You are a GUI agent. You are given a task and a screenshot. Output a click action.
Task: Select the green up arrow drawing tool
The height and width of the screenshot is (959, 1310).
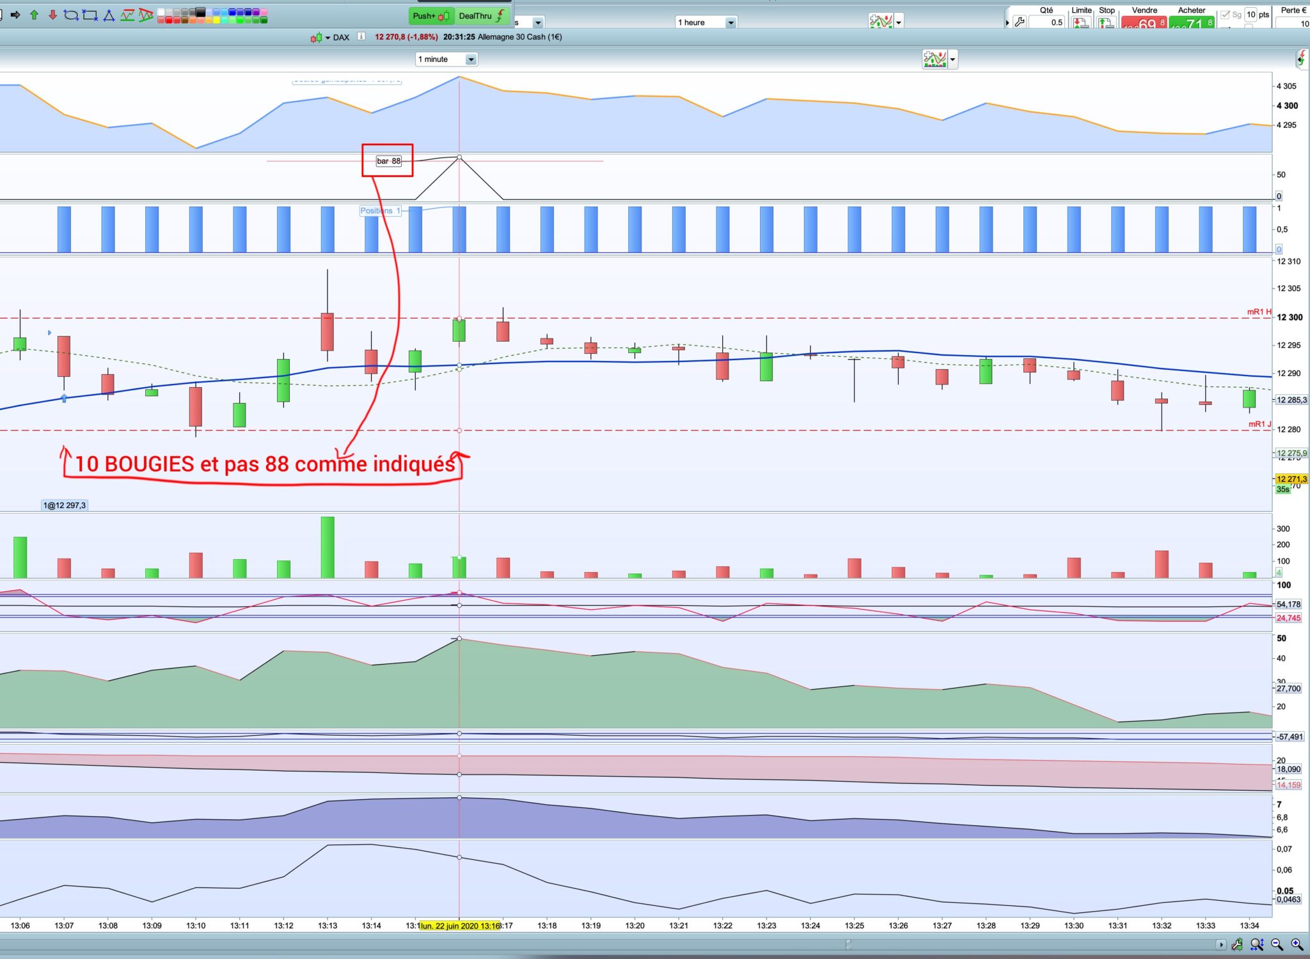[34, 15]
